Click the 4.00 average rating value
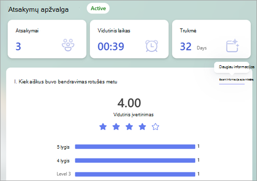257x181 pixels. [129, 103]
